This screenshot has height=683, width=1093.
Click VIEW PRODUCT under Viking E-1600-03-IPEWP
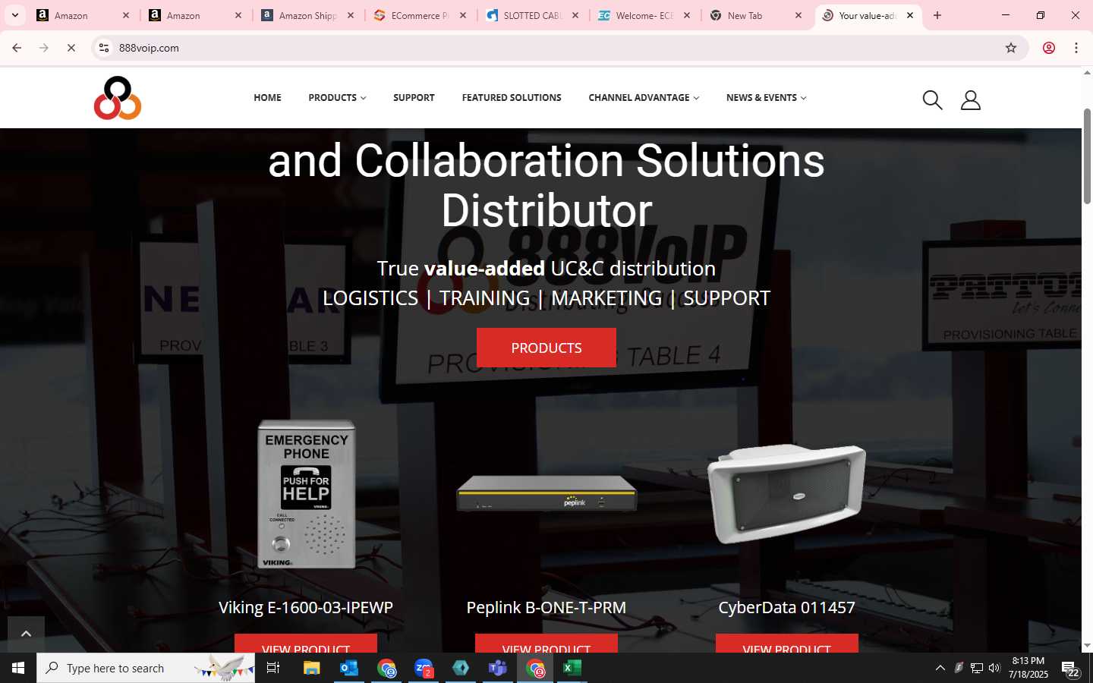click(306, 644)
